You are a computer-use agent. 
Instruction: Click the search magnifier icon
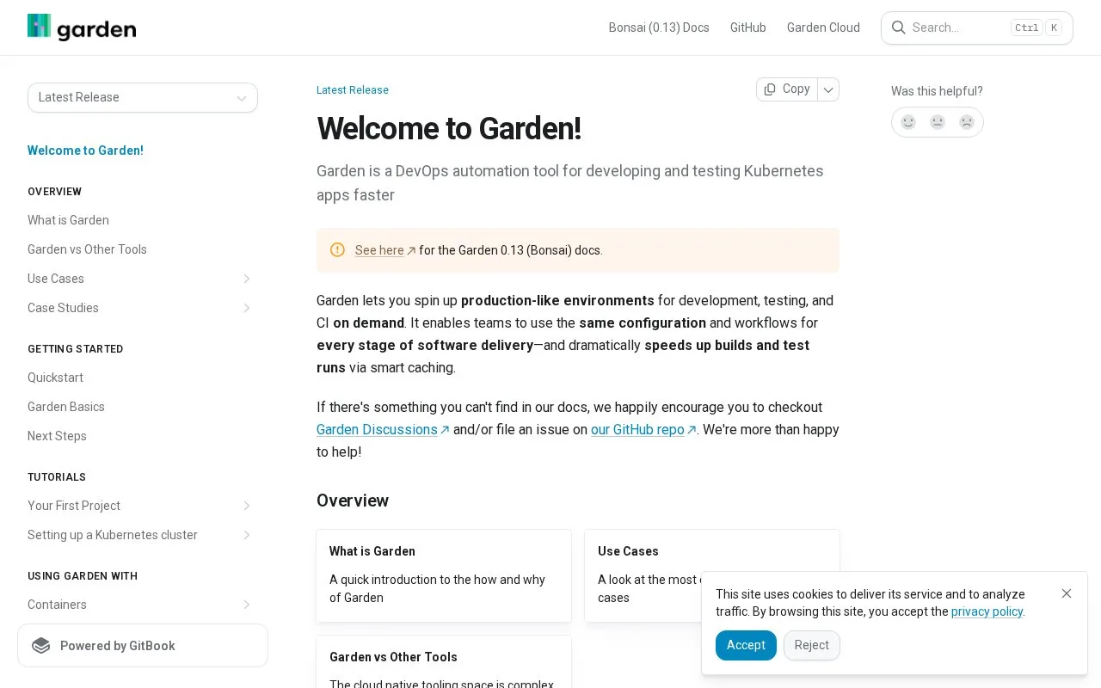click(898, 28)
